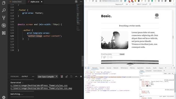
Task: Click the Facebook social icon
Action: pyautogui.click(x=102, y=57)
